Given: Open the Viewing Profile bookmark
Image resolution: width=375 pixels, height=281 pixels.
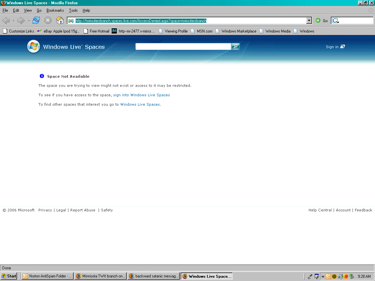Looking at the screenshot, I should (174, 31).
